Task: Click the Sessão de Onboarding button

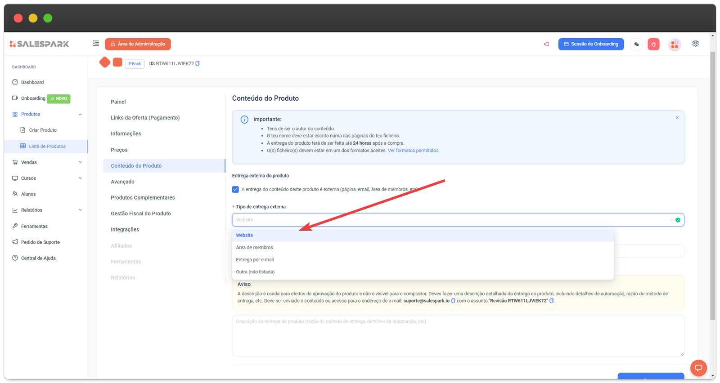Action: point(591,44)
